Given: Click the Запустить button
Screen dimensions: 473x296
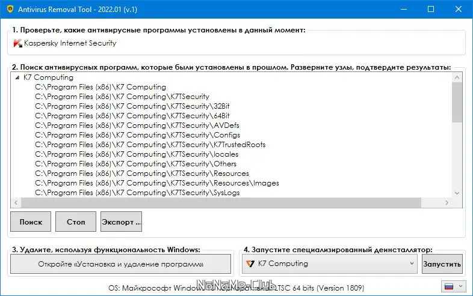Looking at the screenshot, I should click(442, 264).
